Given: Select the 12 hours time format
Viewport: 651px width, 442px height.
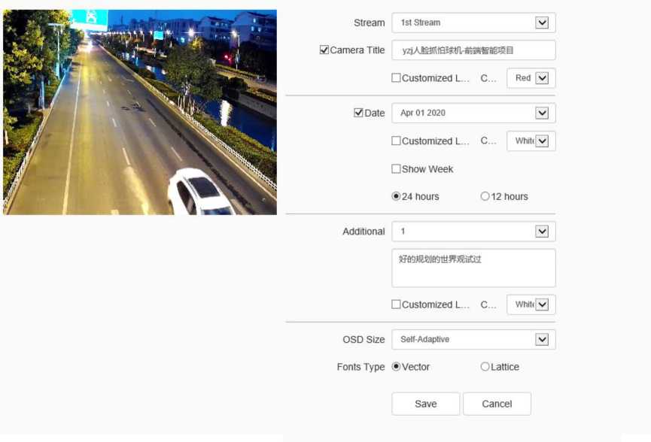Looking at the screenshot, I should click(x=485, y=196).
